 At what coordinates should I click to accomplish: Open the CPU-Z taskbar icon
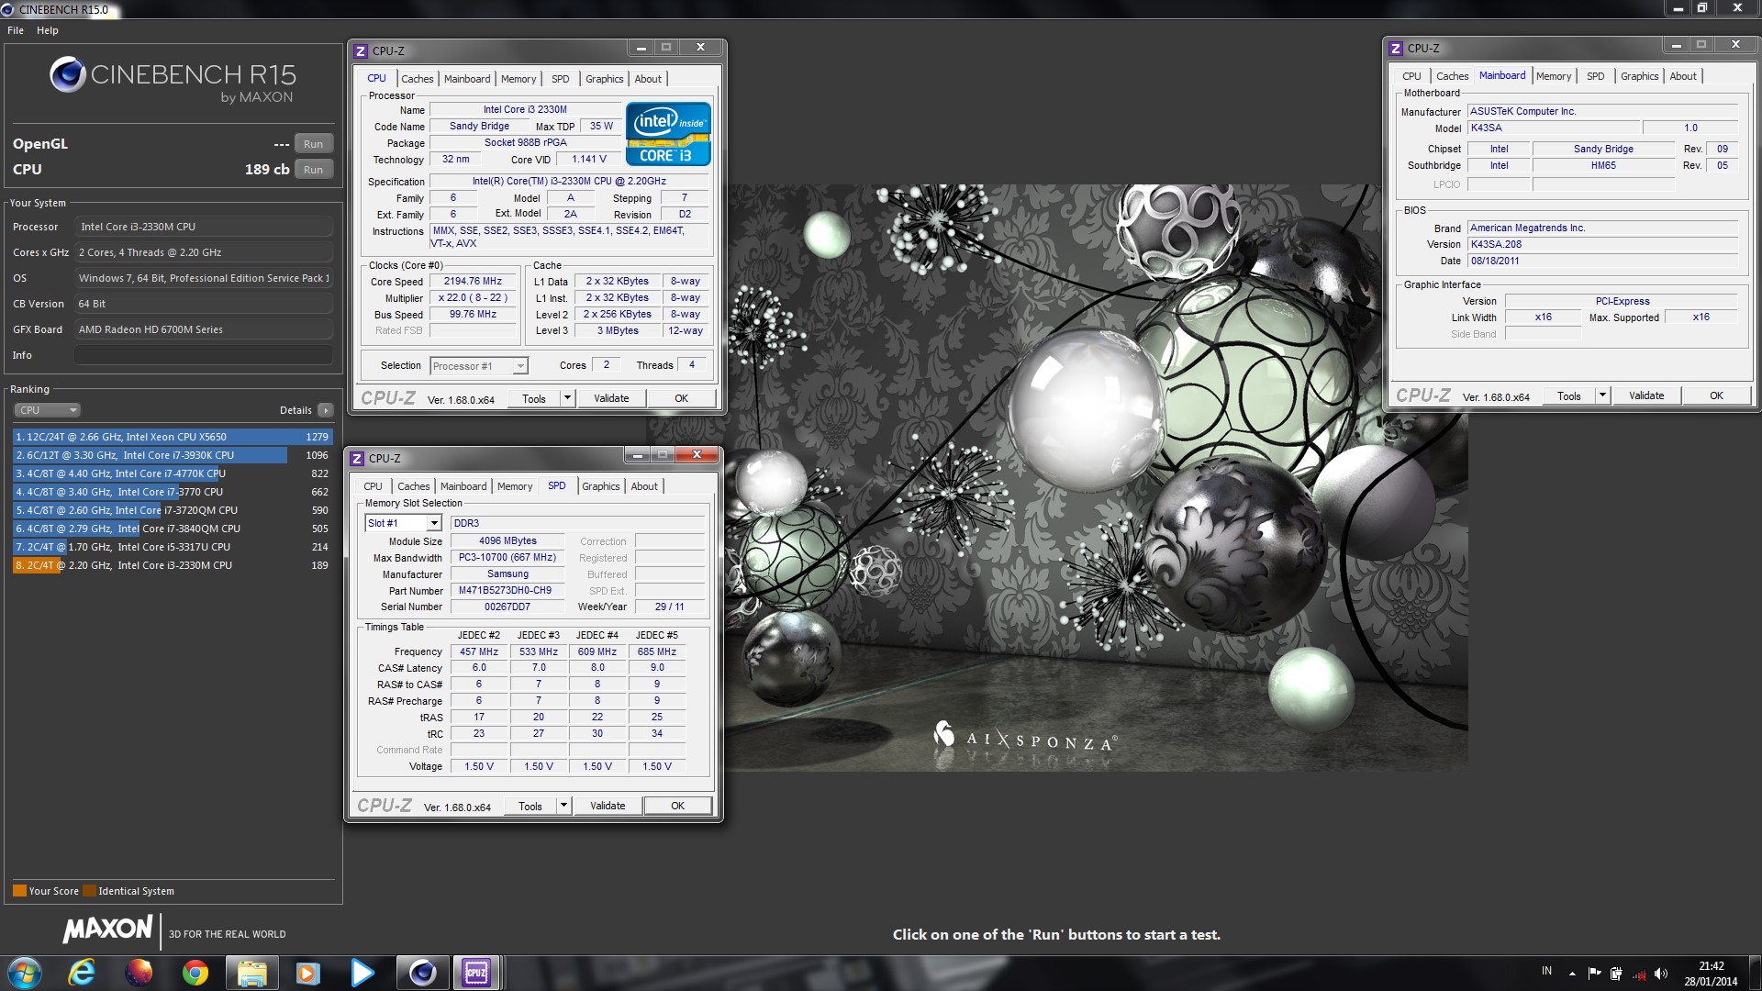(x=476, y=973)
